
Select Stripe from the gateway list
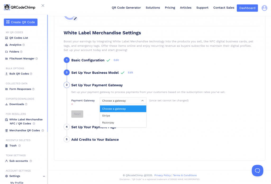[x=106, y=116]
